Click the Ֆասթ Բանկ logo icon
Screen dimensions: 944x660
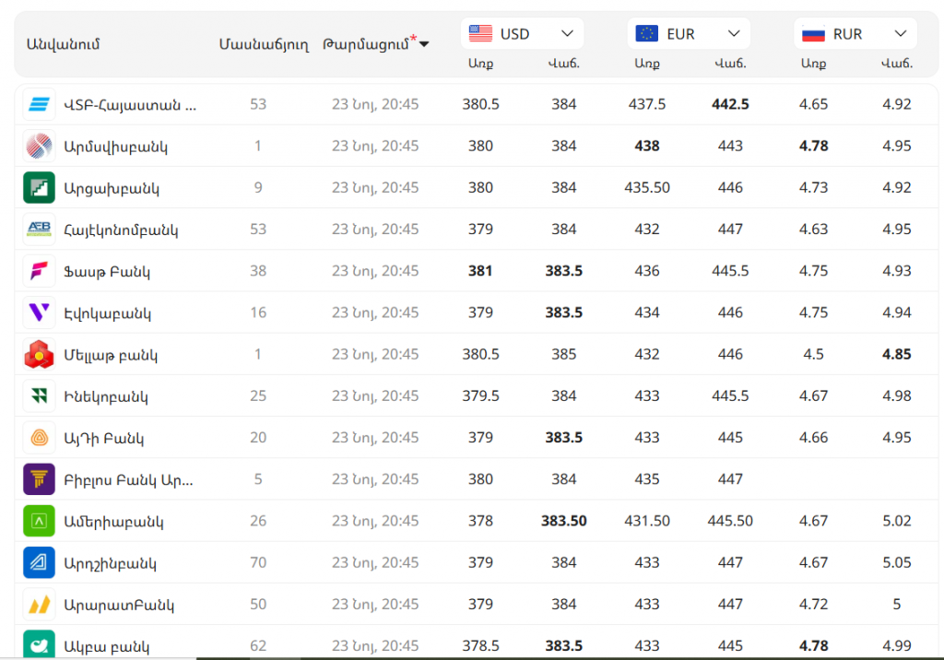pos(39,271)
